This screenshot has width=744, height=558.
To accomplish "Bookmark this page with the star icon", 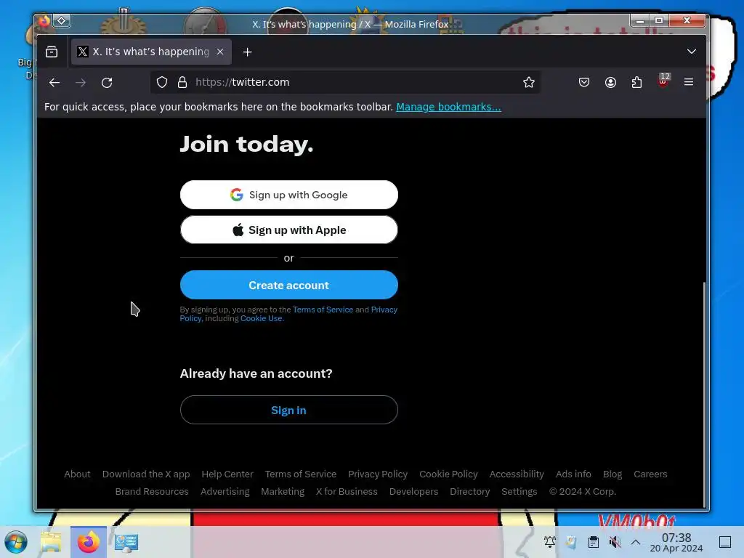I will (x=529, y=82).
